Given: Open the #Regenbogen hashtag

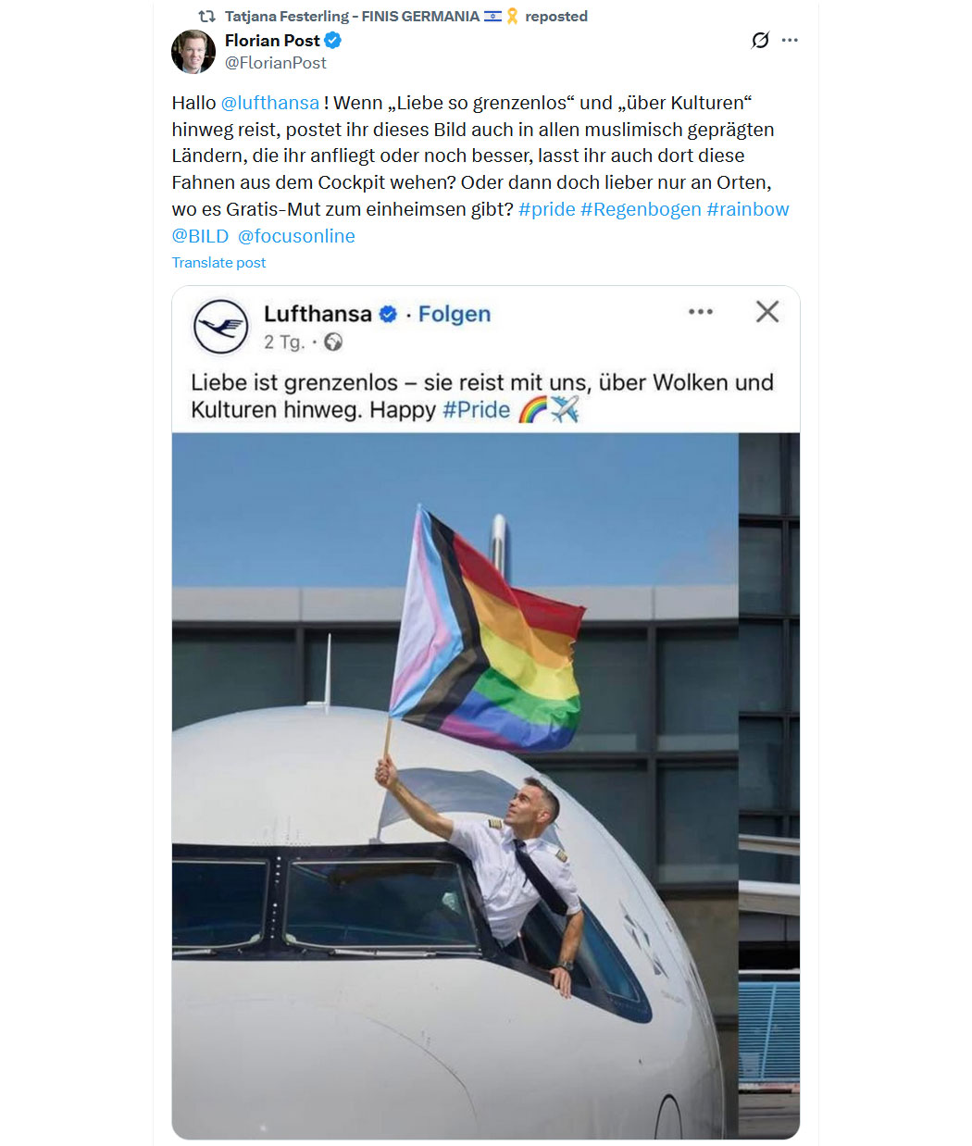Looking at the screenshot, I should click(641, 209).
